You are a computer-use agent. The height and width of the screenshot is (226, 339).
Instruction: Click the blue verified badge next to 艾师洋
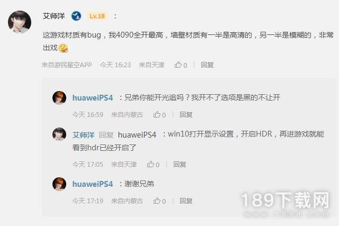click(76, 16)
